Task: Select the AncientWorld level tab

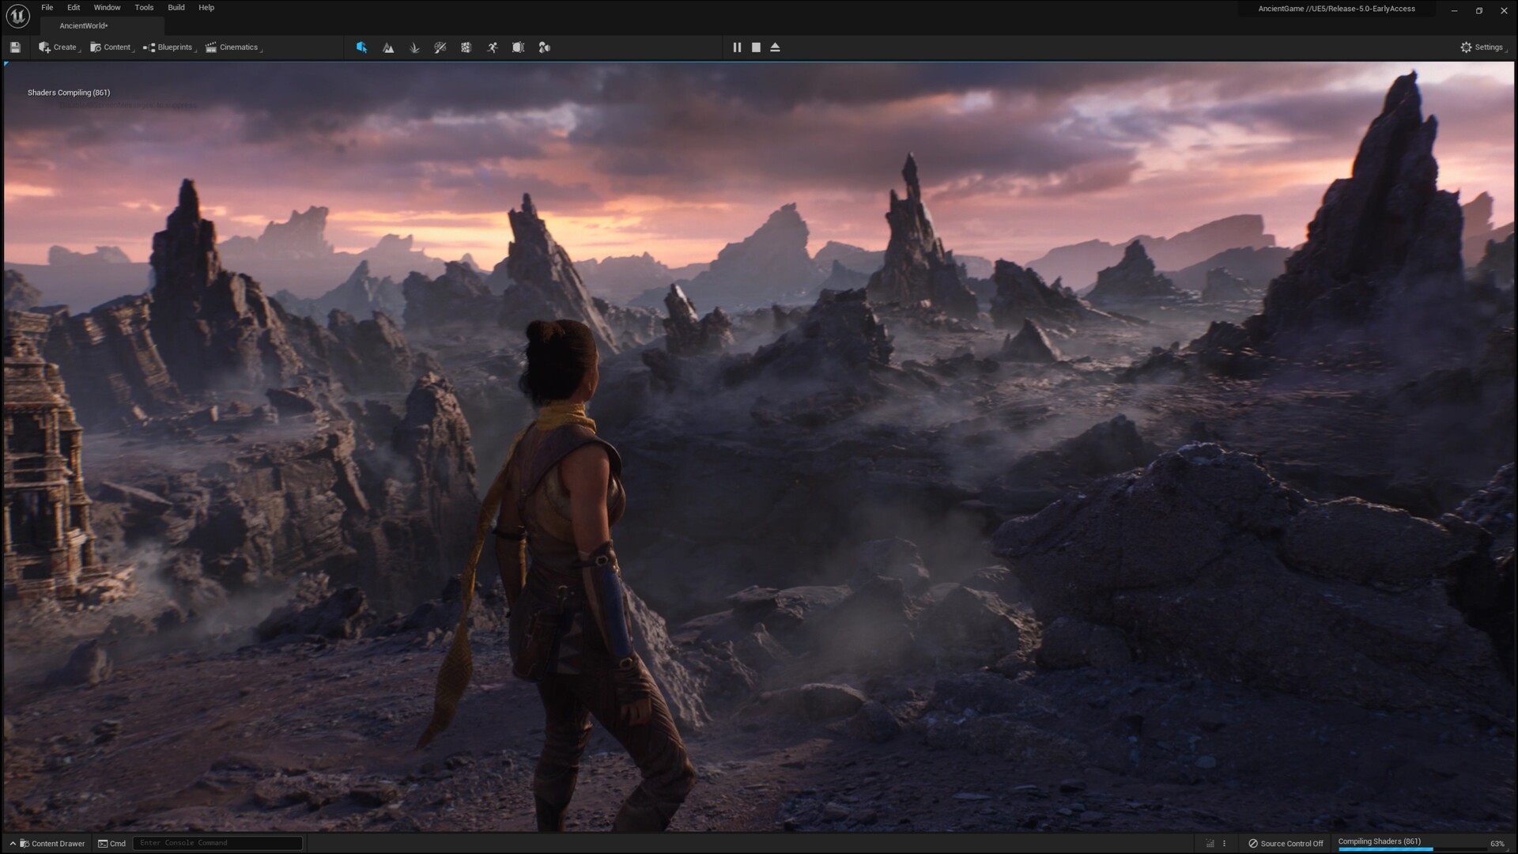Action: (x=82, y=25)
